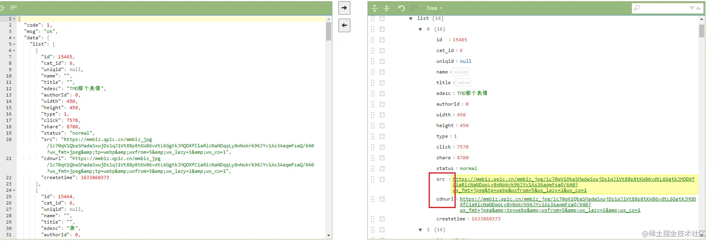The width and height of the screenshot is (713, 245).
Task: Go to next search result arrow
Action: (x=692, y=8)
